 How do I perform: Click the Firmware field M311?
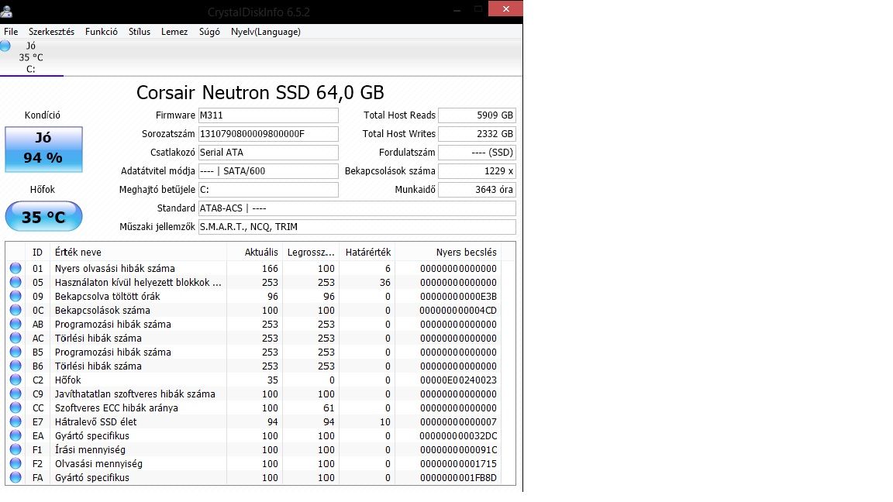(268, 115)
